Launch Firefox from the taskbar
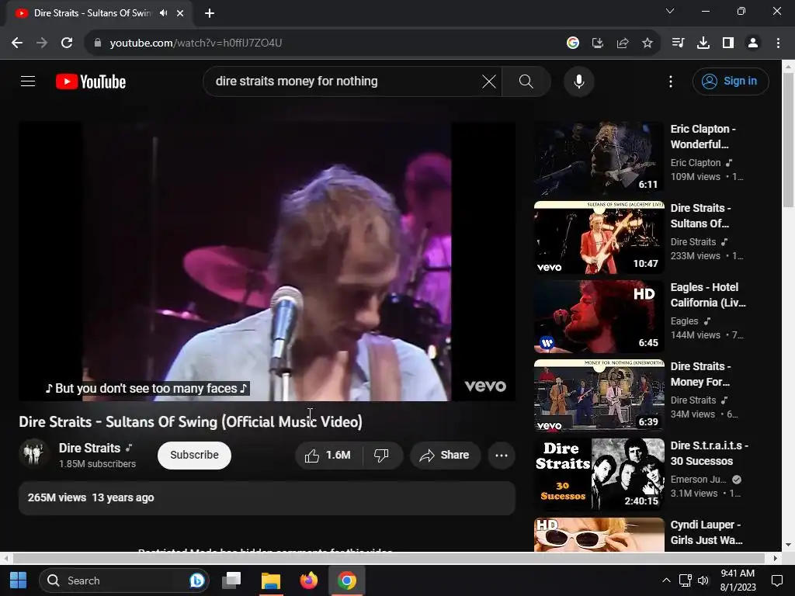 pyautogui.click(x=309, y=580)
